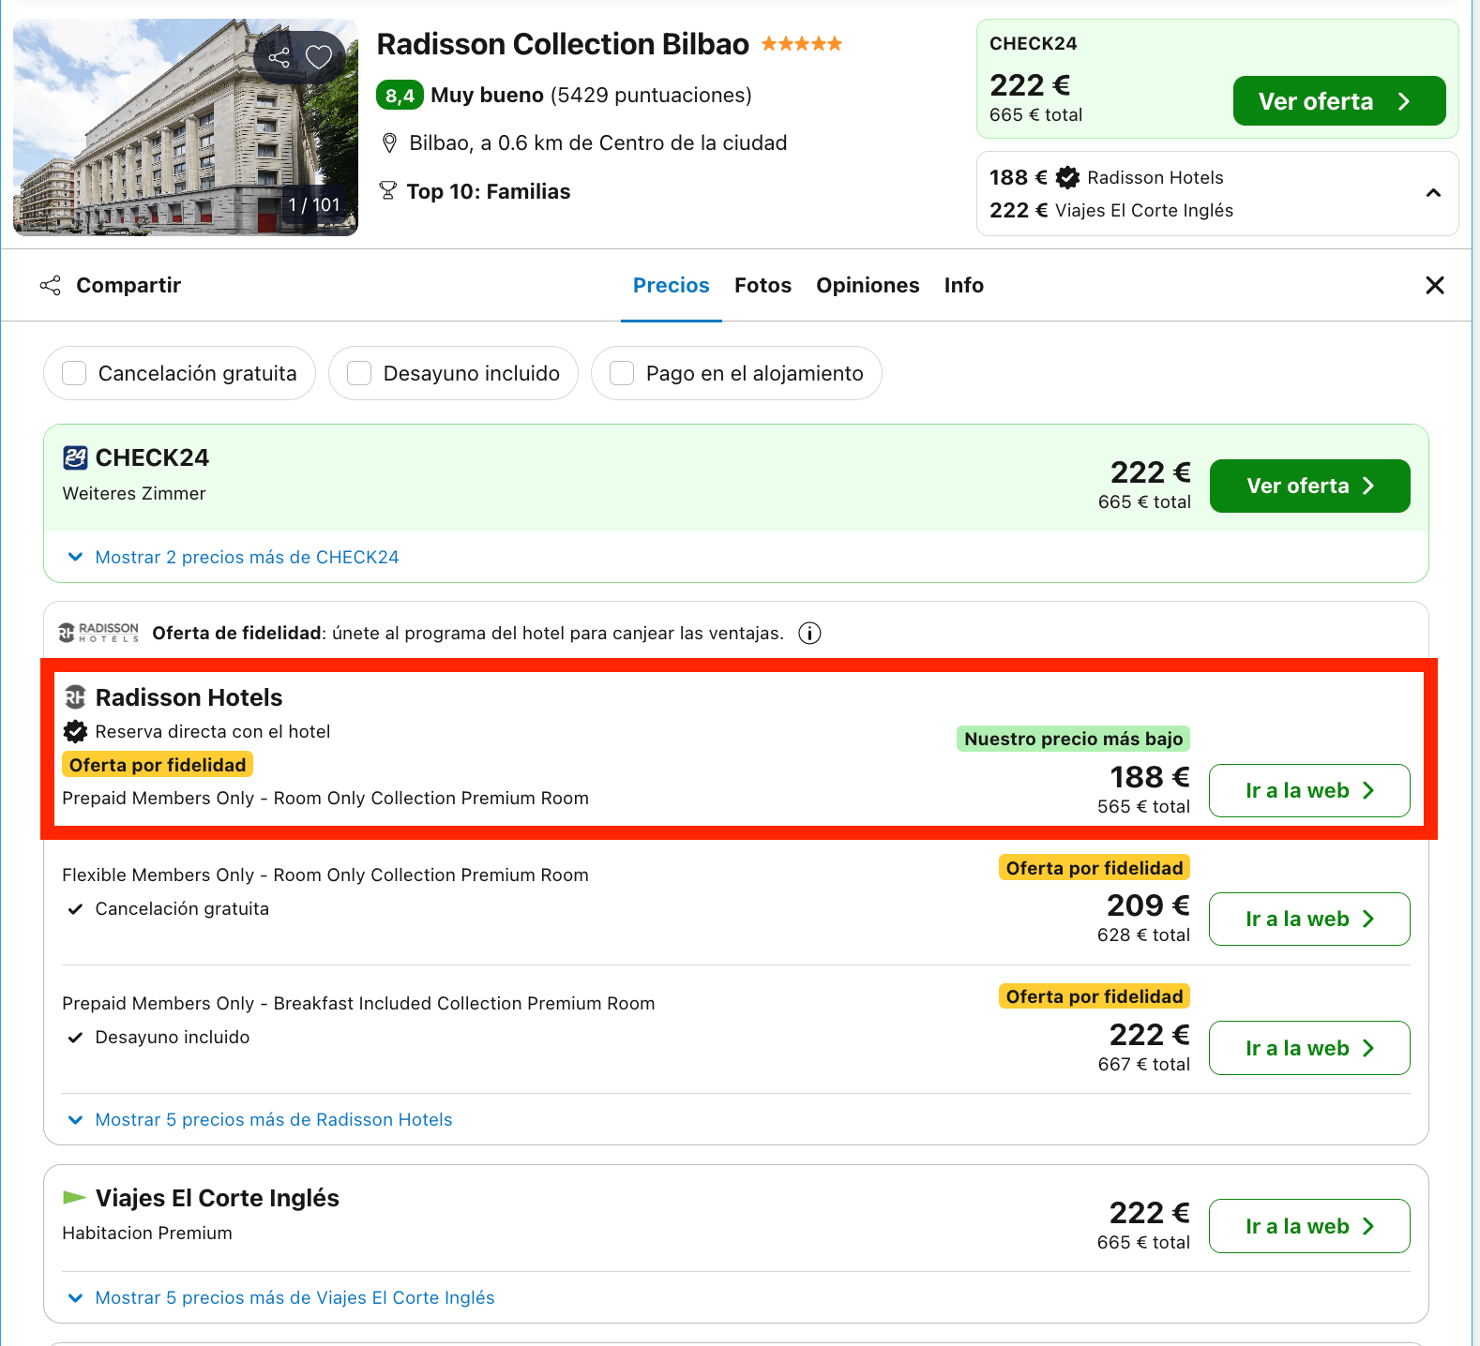Click the Viajes El Corte Inglés green flag icon
Image resolution: width=1480 pixels, height=1346 pixels.
(x=74, y=1198)
